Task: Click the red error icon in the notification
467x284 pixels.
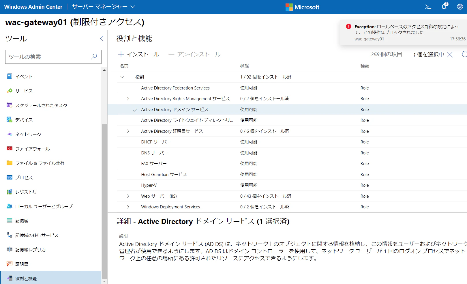Action: [348, 27]
